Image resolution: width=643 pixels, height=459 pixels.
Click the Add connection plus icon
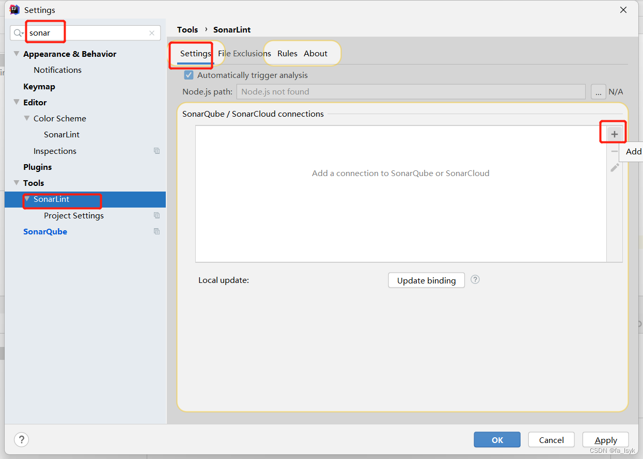coord(614,134)
